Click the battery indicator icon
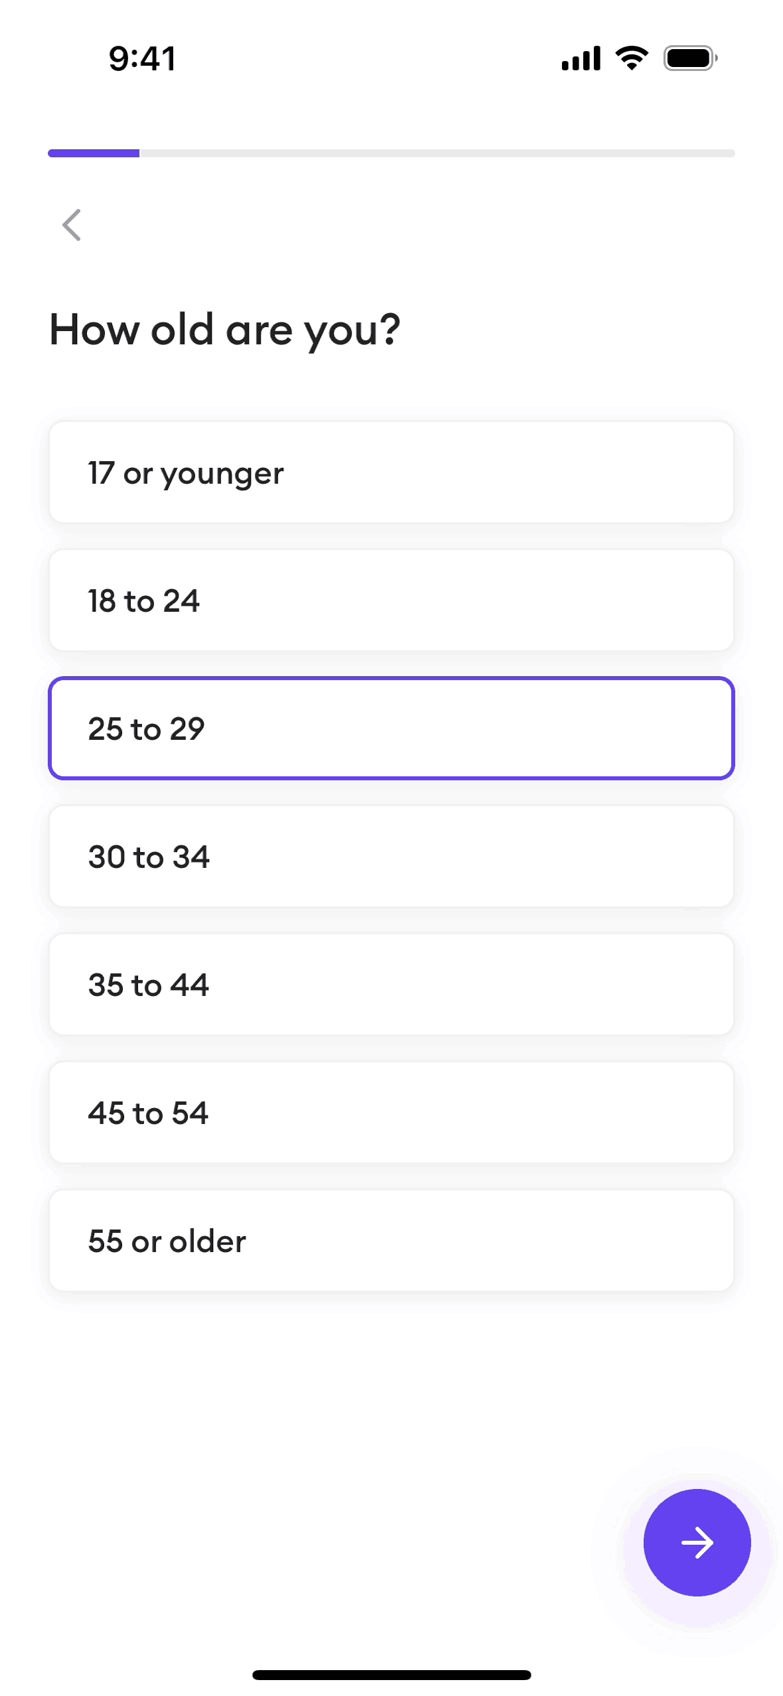The height and width of the screenshot is (1696, 783). [690, 58]
